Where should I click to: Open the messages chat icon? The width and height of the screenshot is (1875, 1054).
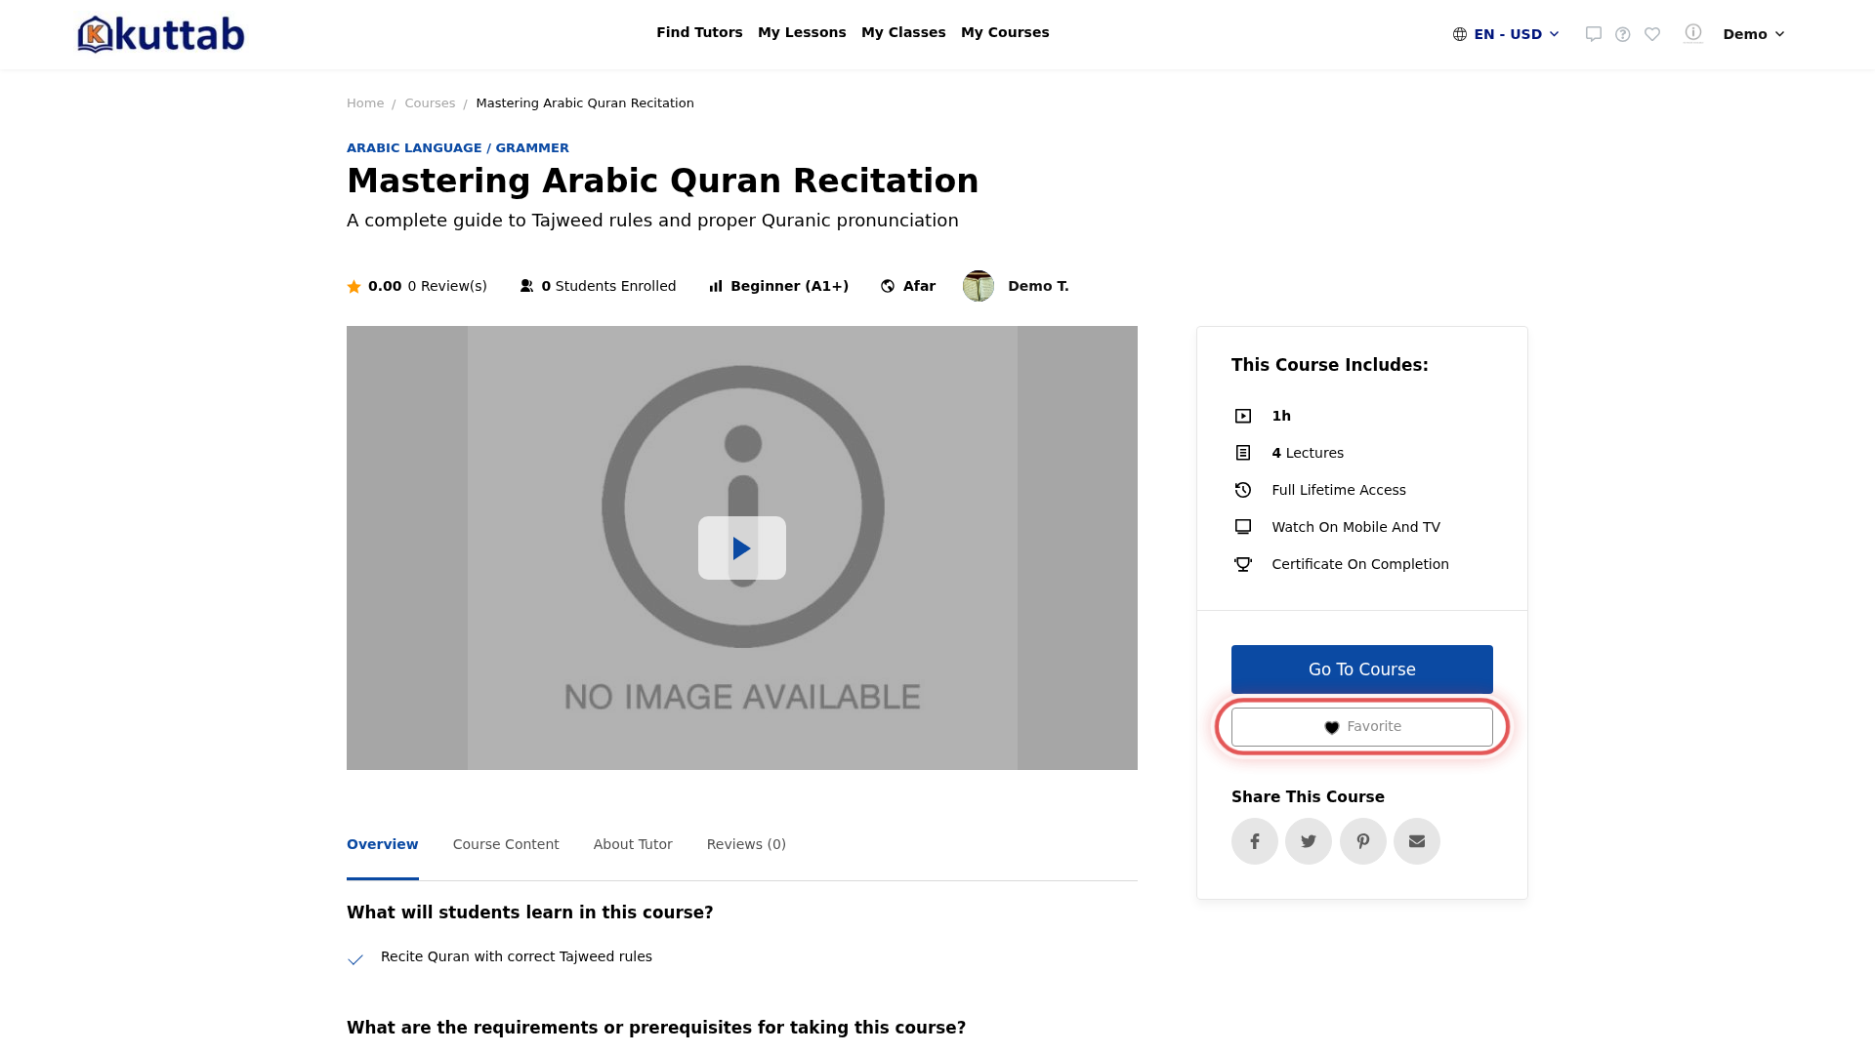point(1594,34)
